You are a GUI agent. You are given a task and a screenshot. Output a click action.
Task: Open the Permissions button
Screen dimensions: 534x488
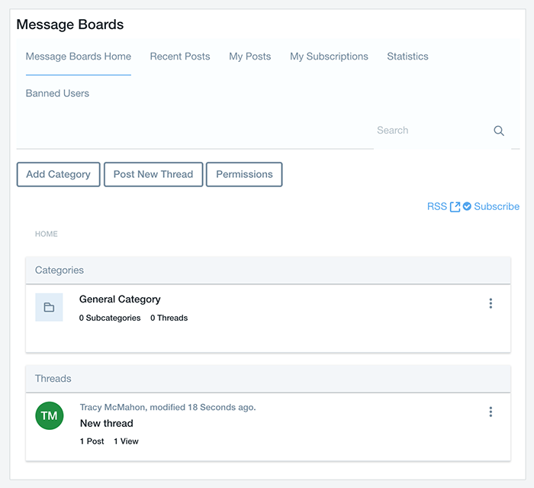[x=244, y=174]
